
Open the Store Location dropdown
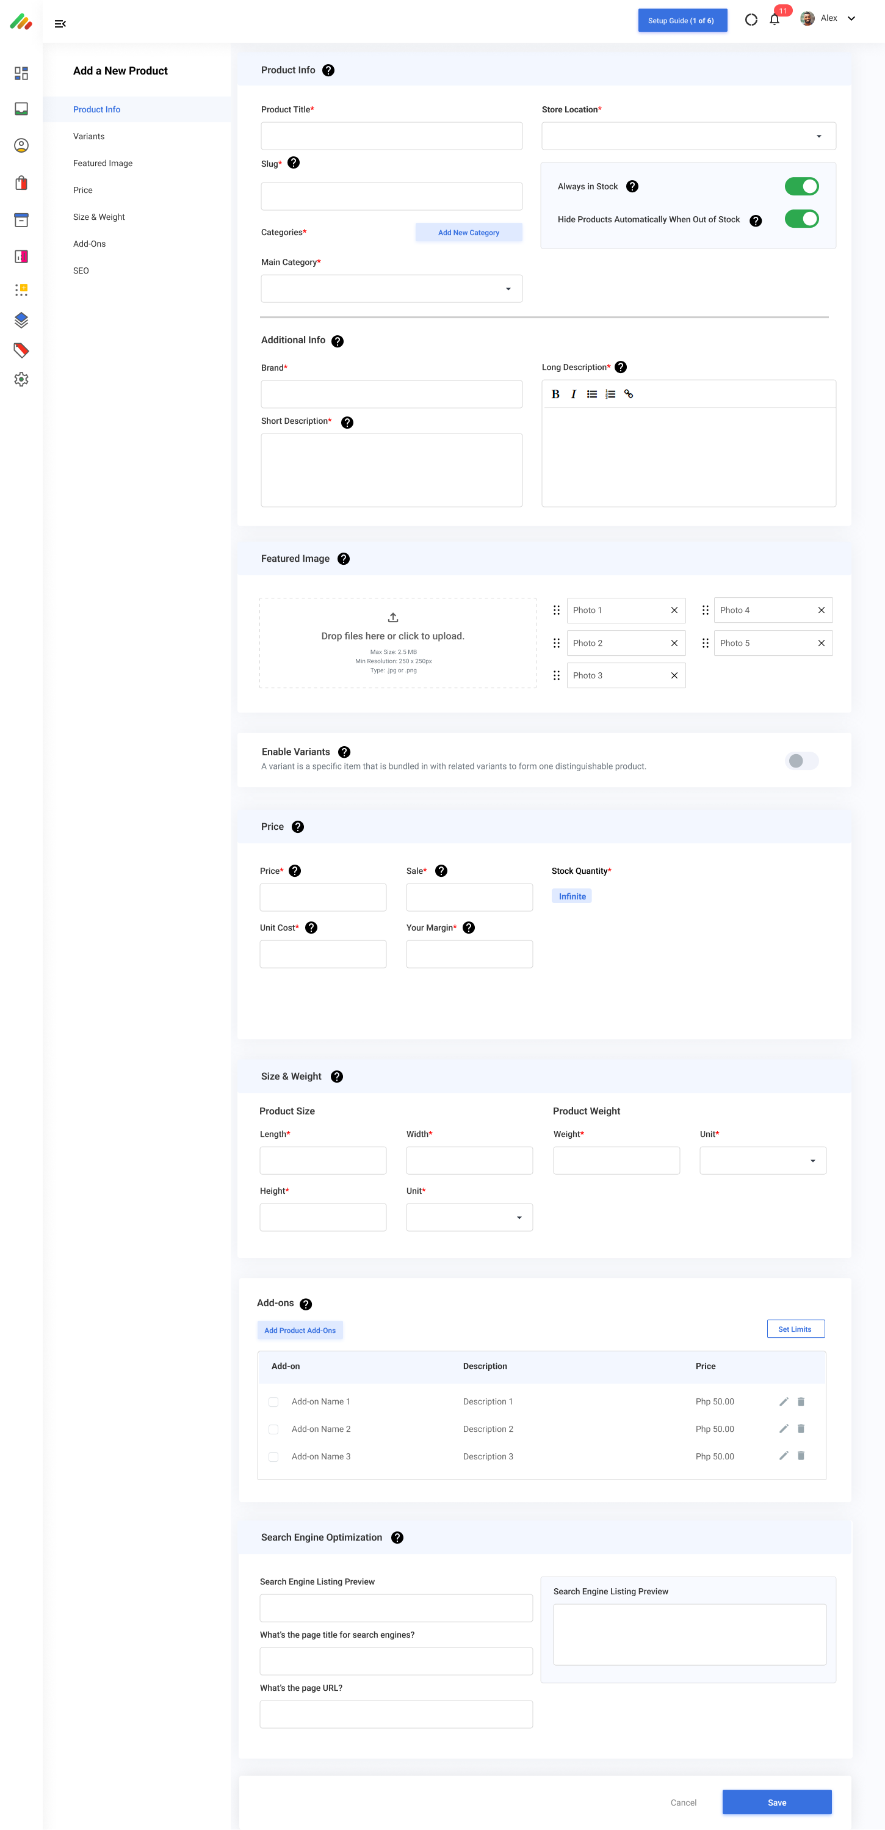click(688, 136)
